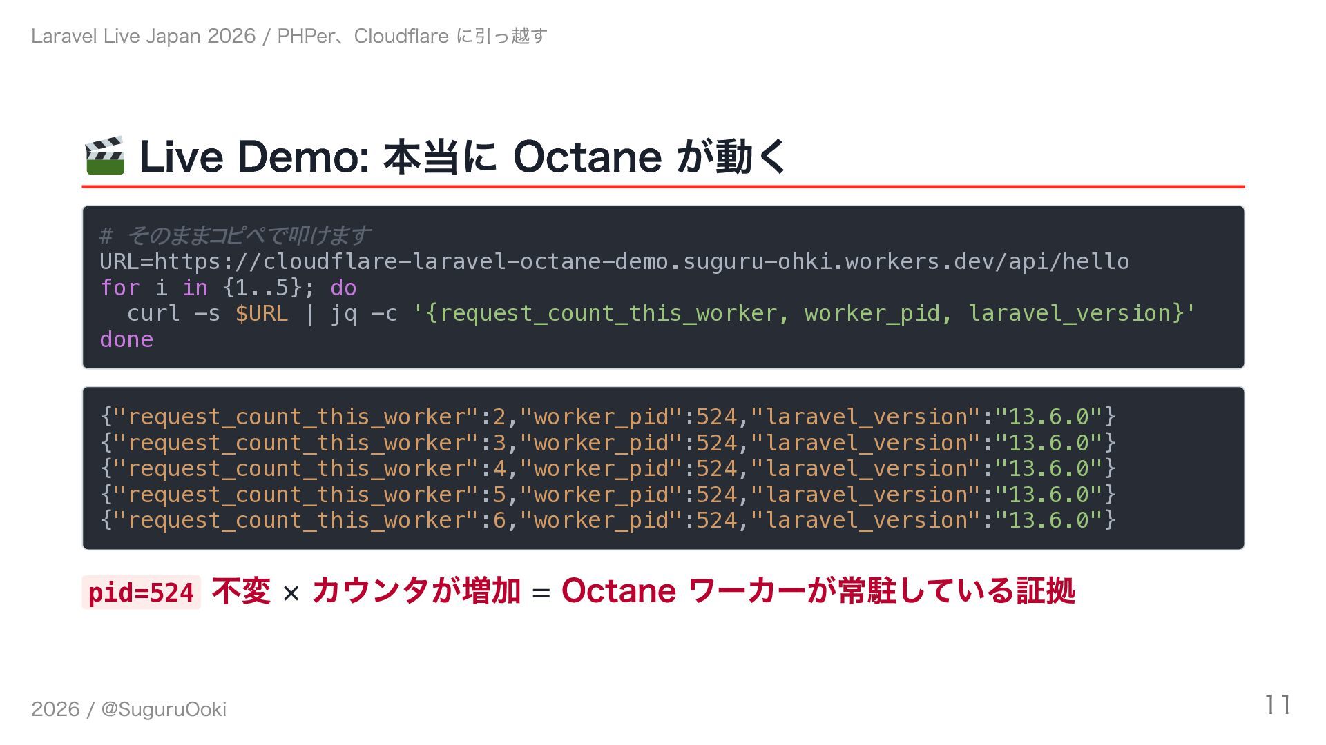Click the clapperboard emoji icon in title
The image size is (1326, 745).
104,156
